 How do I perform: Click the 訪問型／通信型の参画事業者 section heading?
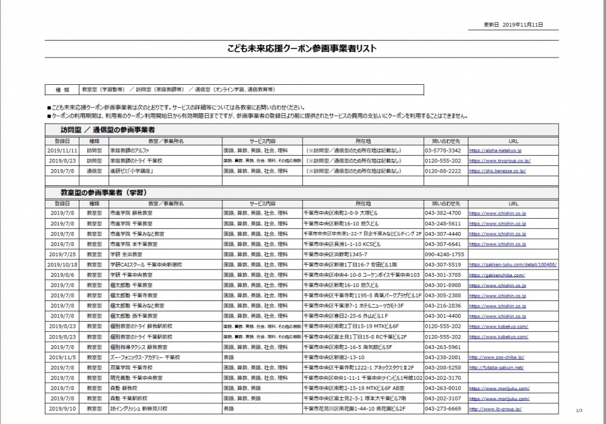107,130
